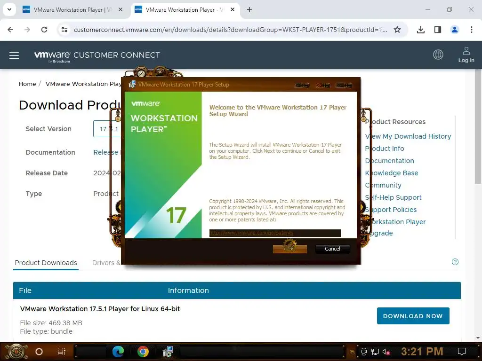Click the Meet Now tray icon
This screenshot has width=482, height=361.
point(364,352)
